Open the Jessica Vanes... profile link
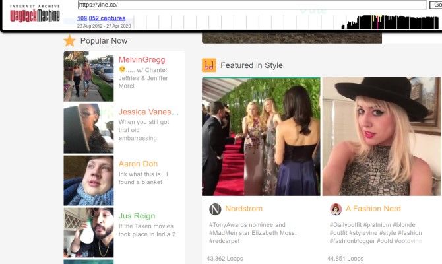 (148, 112)
